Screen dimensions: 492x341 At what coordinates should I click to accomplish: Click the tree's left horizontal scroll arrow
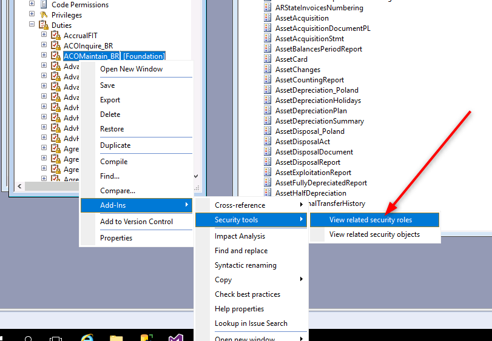click(x=20, y=186)
